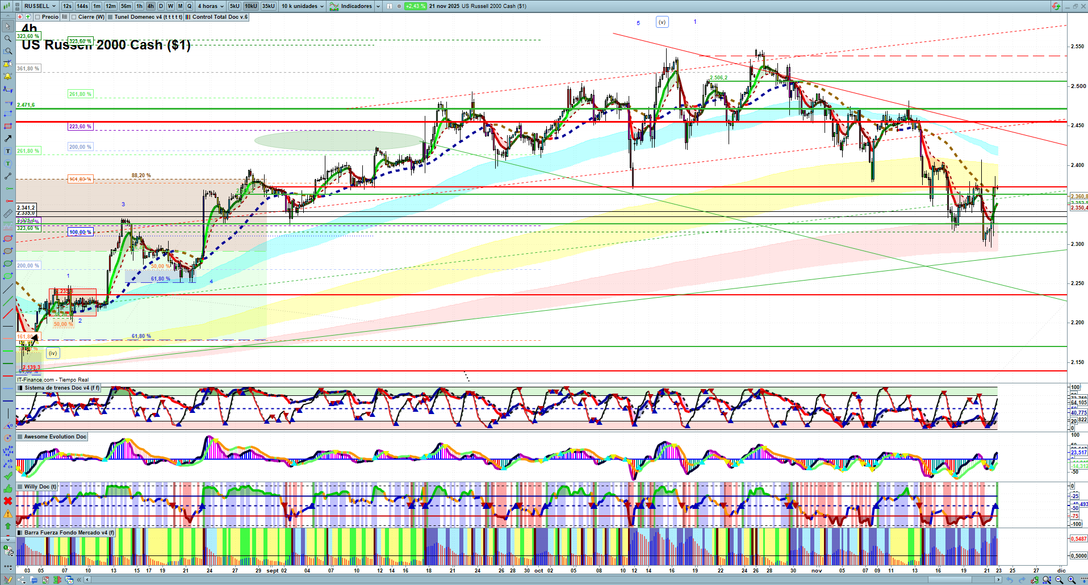Viewport: 1088px width, 585px height.
Task: Click the scrollbar right arrow at bottom
Action: click(x=999, y=579)
